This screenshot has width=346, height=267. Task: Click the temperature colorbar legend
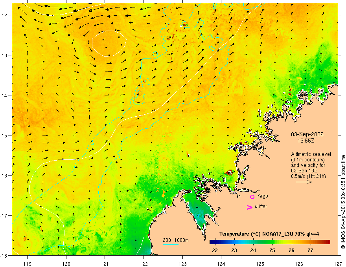click(x=270, y=242)
